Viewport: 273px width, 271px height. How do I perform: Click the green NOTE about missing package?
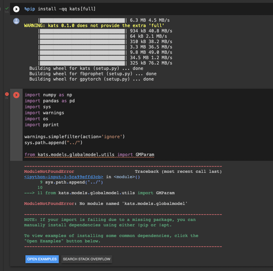110,222
